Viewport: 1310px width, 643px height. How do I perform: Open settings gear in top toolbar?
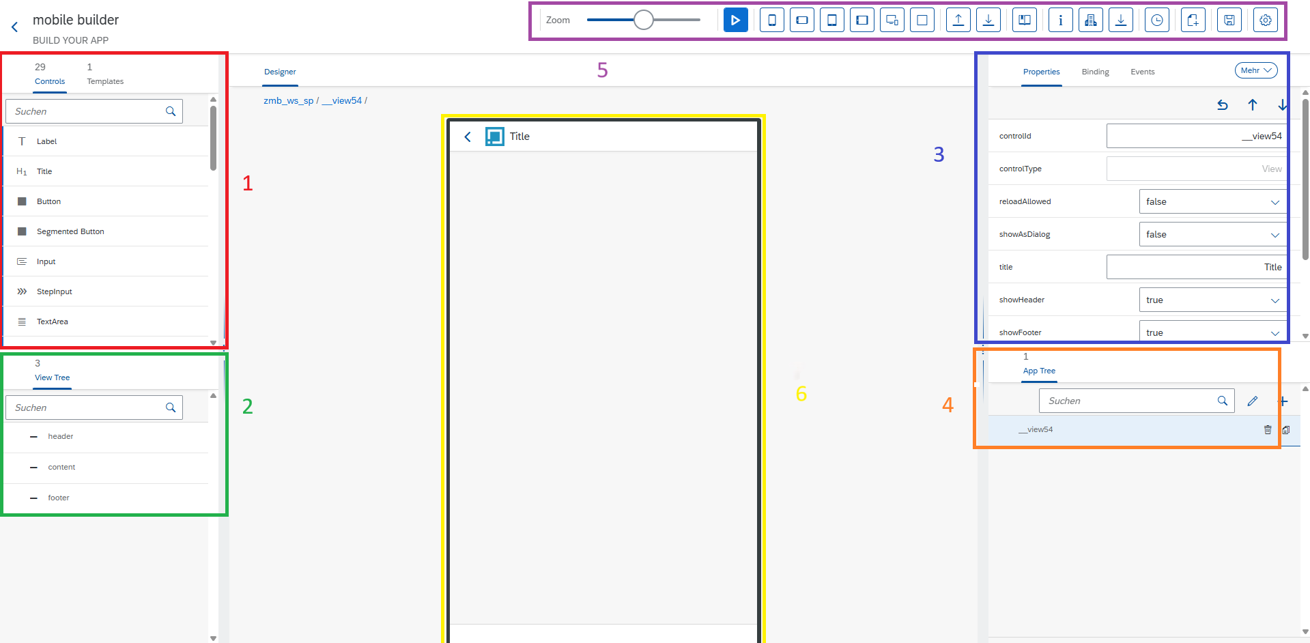(1265, 20)
